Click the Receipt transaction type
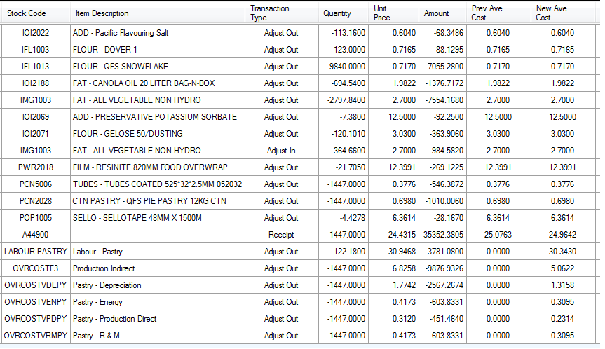This screenshot has width=605, height=349. (281, 235)
